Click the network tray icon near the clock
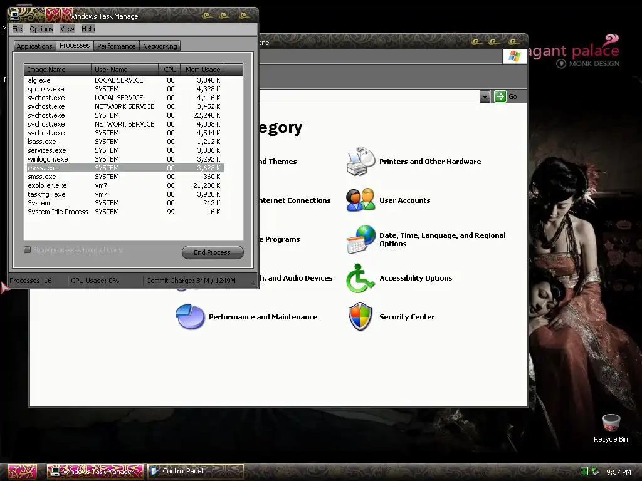 [x=595, y=472]
